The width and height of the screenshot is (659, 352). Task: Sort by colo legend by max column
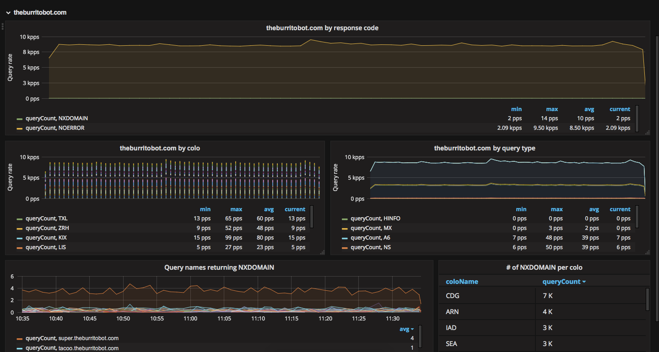tap(236, 209)
